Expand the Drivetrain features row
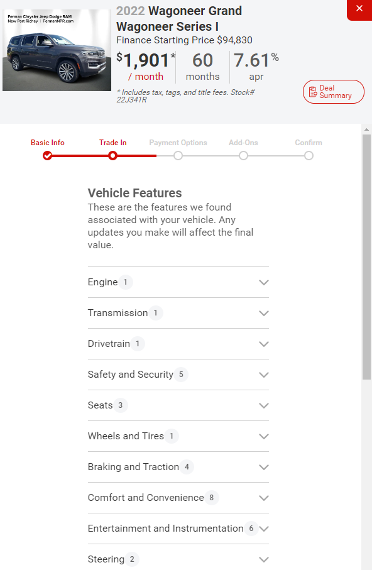 pyautogui.click(x=178, y=344)
